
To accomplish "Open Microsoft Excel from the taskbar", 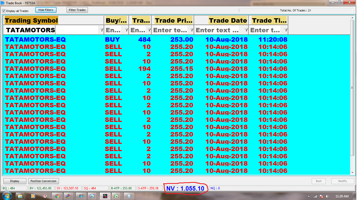I will click(x=117, y=196).
